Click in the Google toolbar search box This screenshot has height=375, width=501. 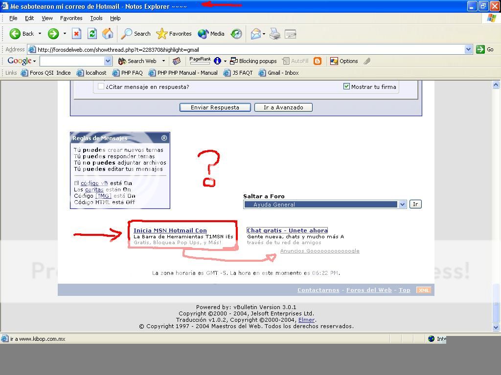point(72,61)
